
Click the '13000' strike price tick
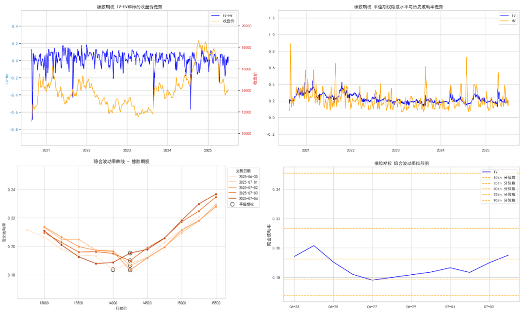[44, 303]
